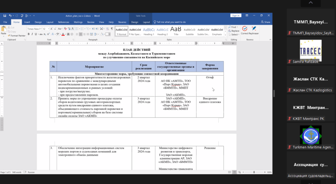Open the Select dropdown
This screenshot has width=336, height=184.
[x=234, y=34]
